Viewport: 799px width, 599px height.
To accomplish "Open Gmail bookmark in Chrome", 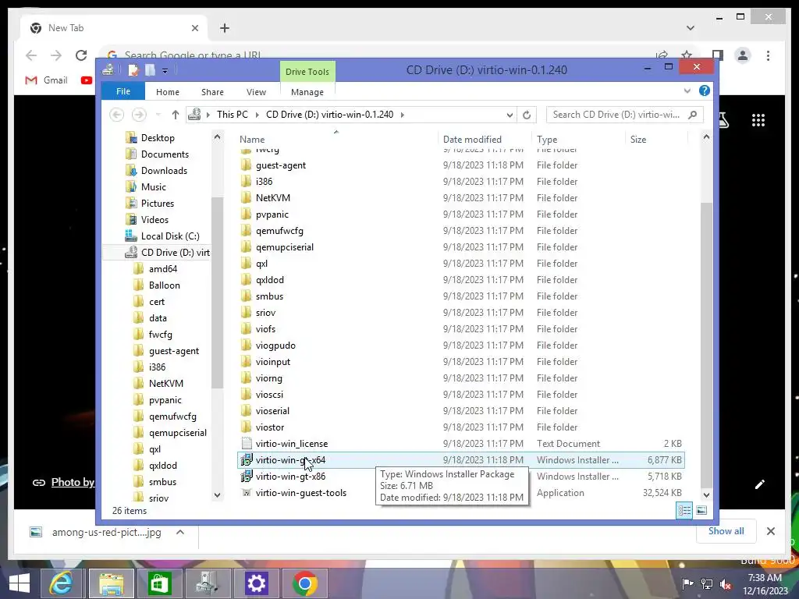I will pyautogui.click(x=46, y=80).
